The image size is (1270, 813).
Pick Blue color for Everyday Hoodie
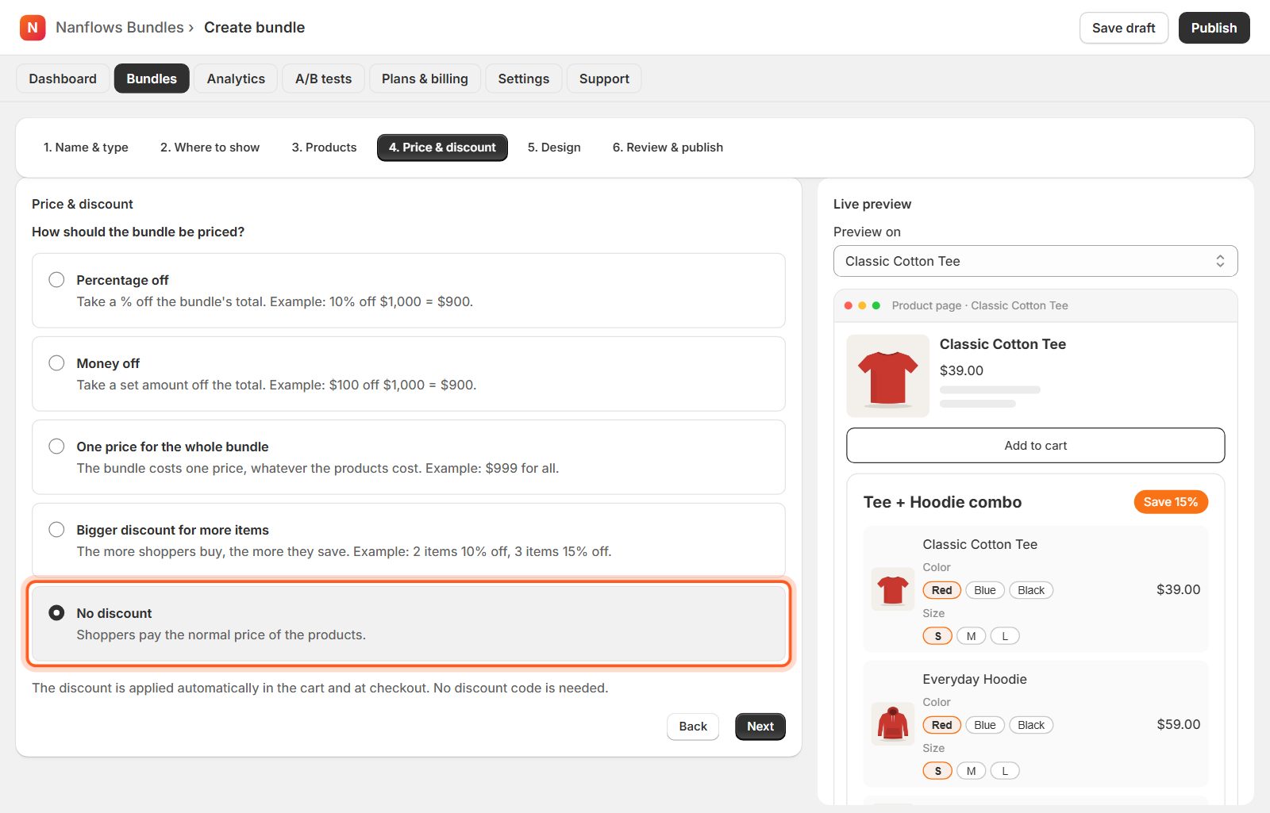[x=985, y=725]
